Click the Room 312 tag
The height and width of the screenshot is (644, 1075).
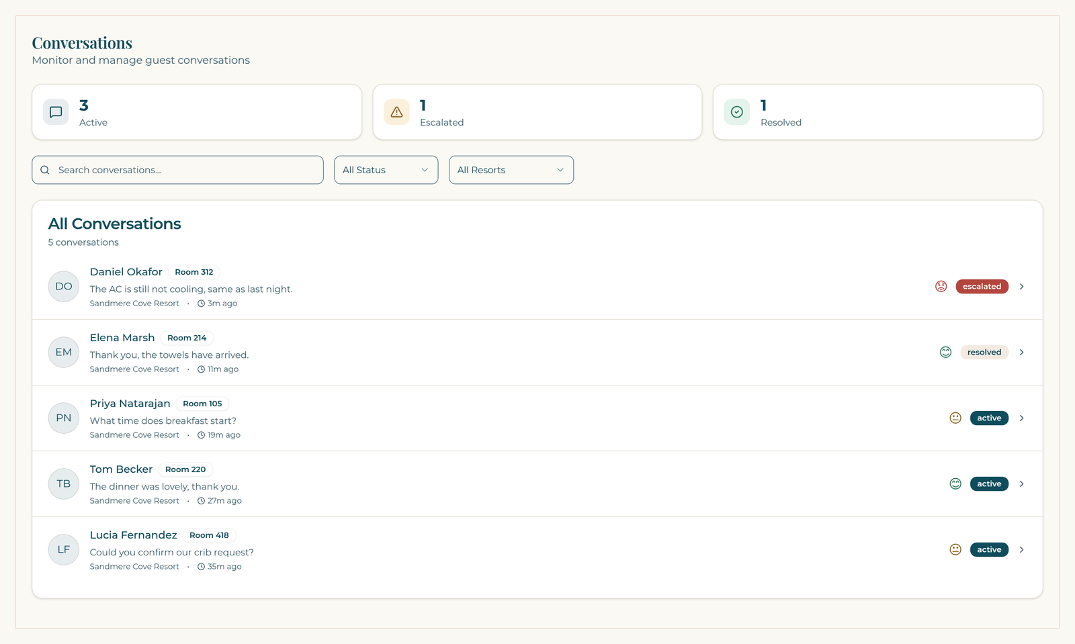[194, 272]
